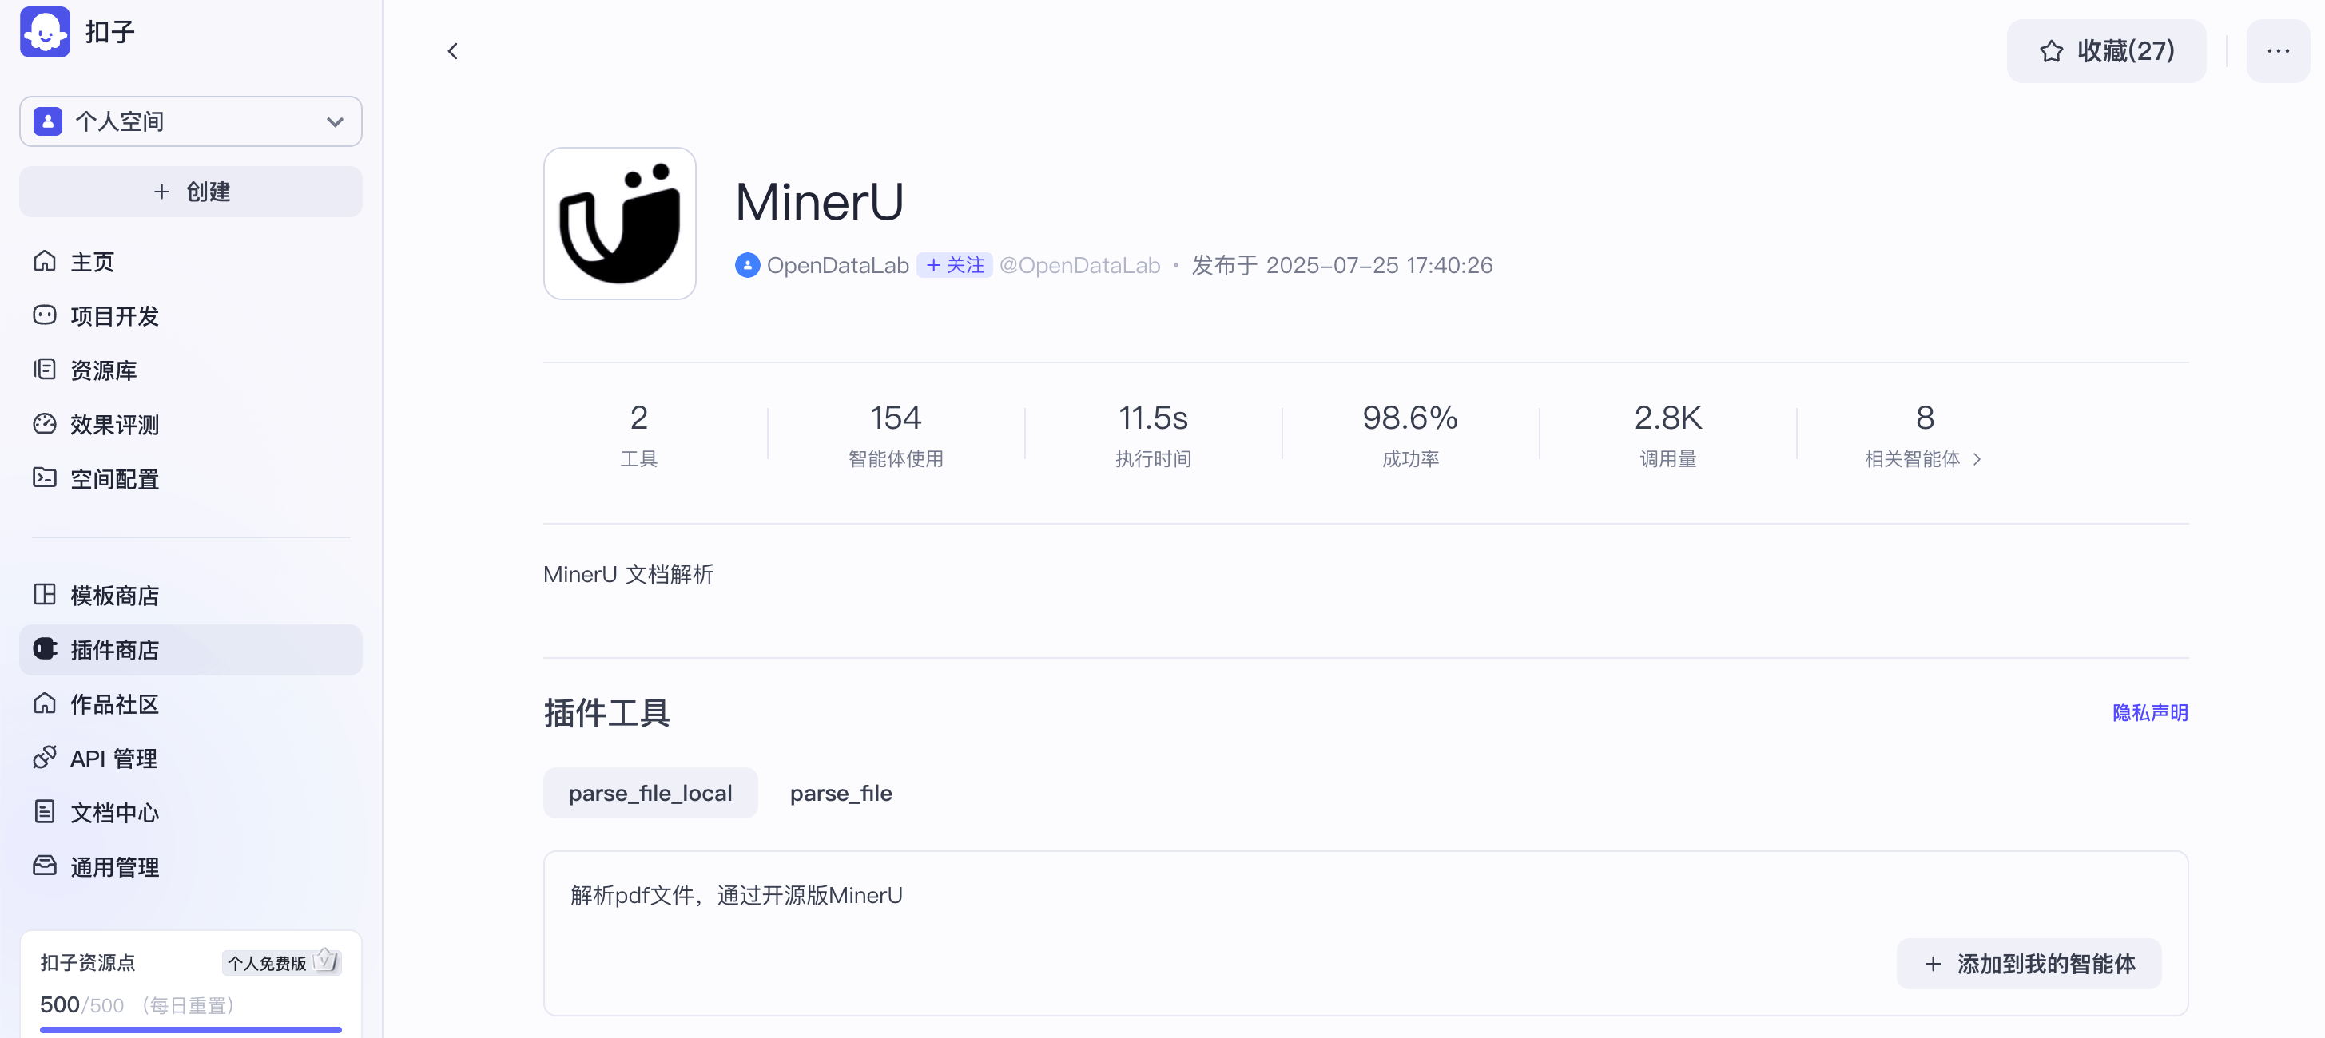Screen dimensions: 2325x1038
Task: Switch to the parse_file tab
Action: (x=841, y=793)
